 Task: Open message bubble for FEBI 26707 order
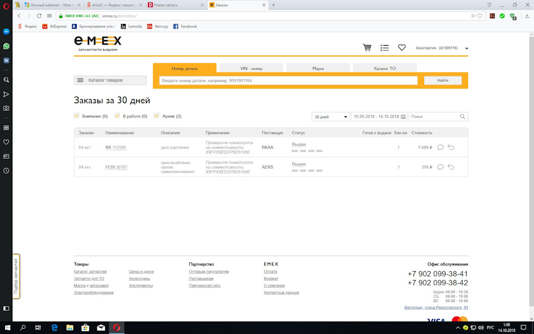tap(441, 167)
